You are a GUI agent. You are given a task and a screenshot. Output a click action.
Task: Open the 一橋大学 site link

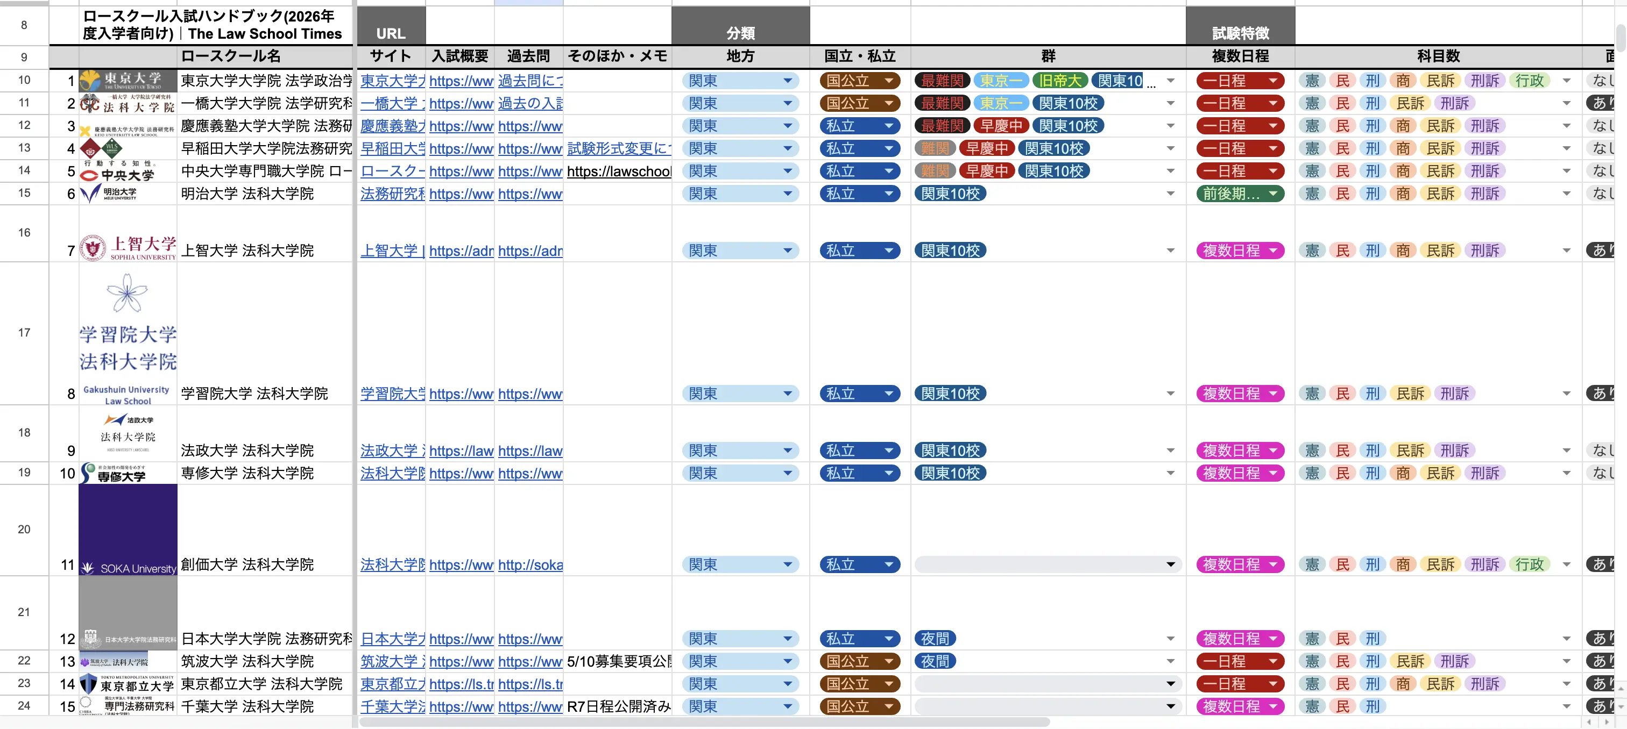(393, 103)
